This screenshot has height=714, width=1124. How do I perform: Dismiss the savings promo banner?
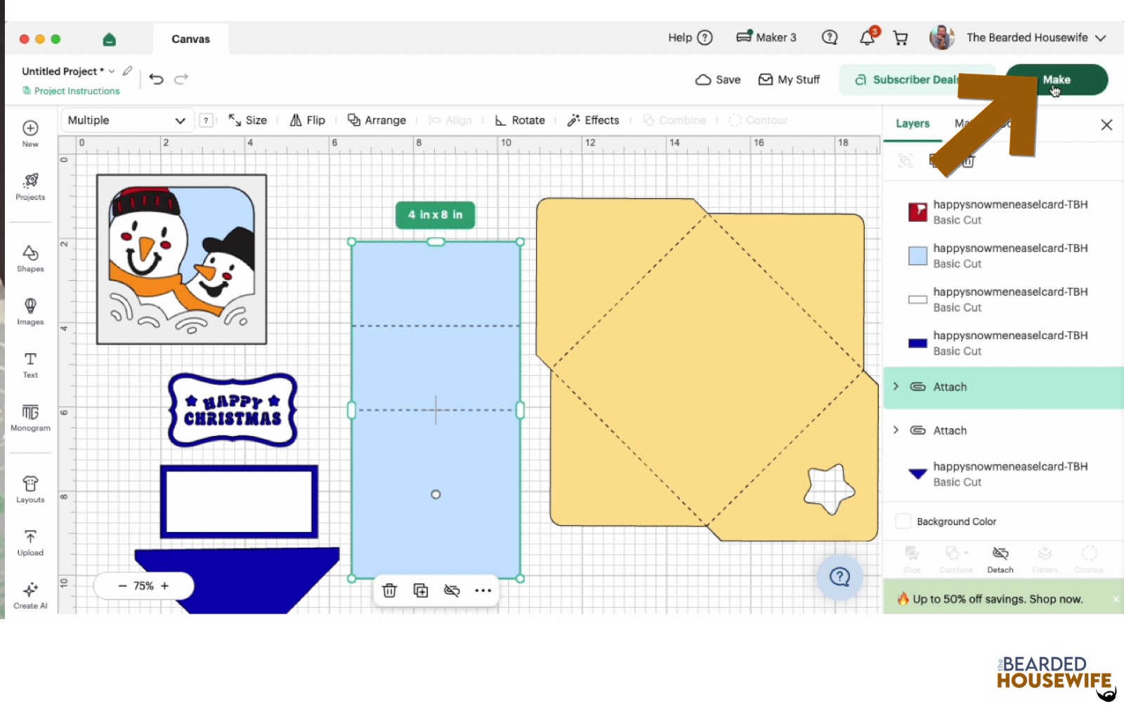pyautogui.click(x=1116, y=599)
